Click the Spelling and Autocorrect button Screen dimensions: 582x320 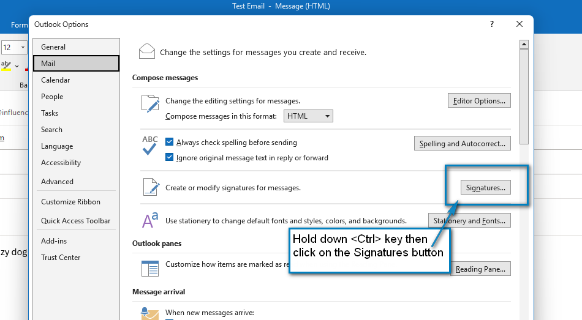click(x=462, y=144)
